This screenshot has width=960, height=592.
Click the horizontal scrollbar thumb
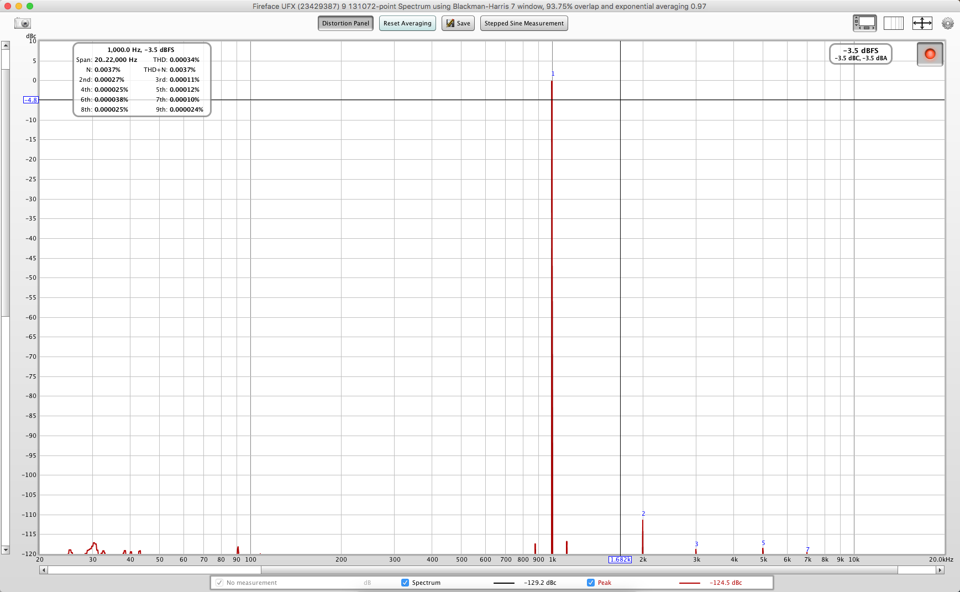coord(579,570)
